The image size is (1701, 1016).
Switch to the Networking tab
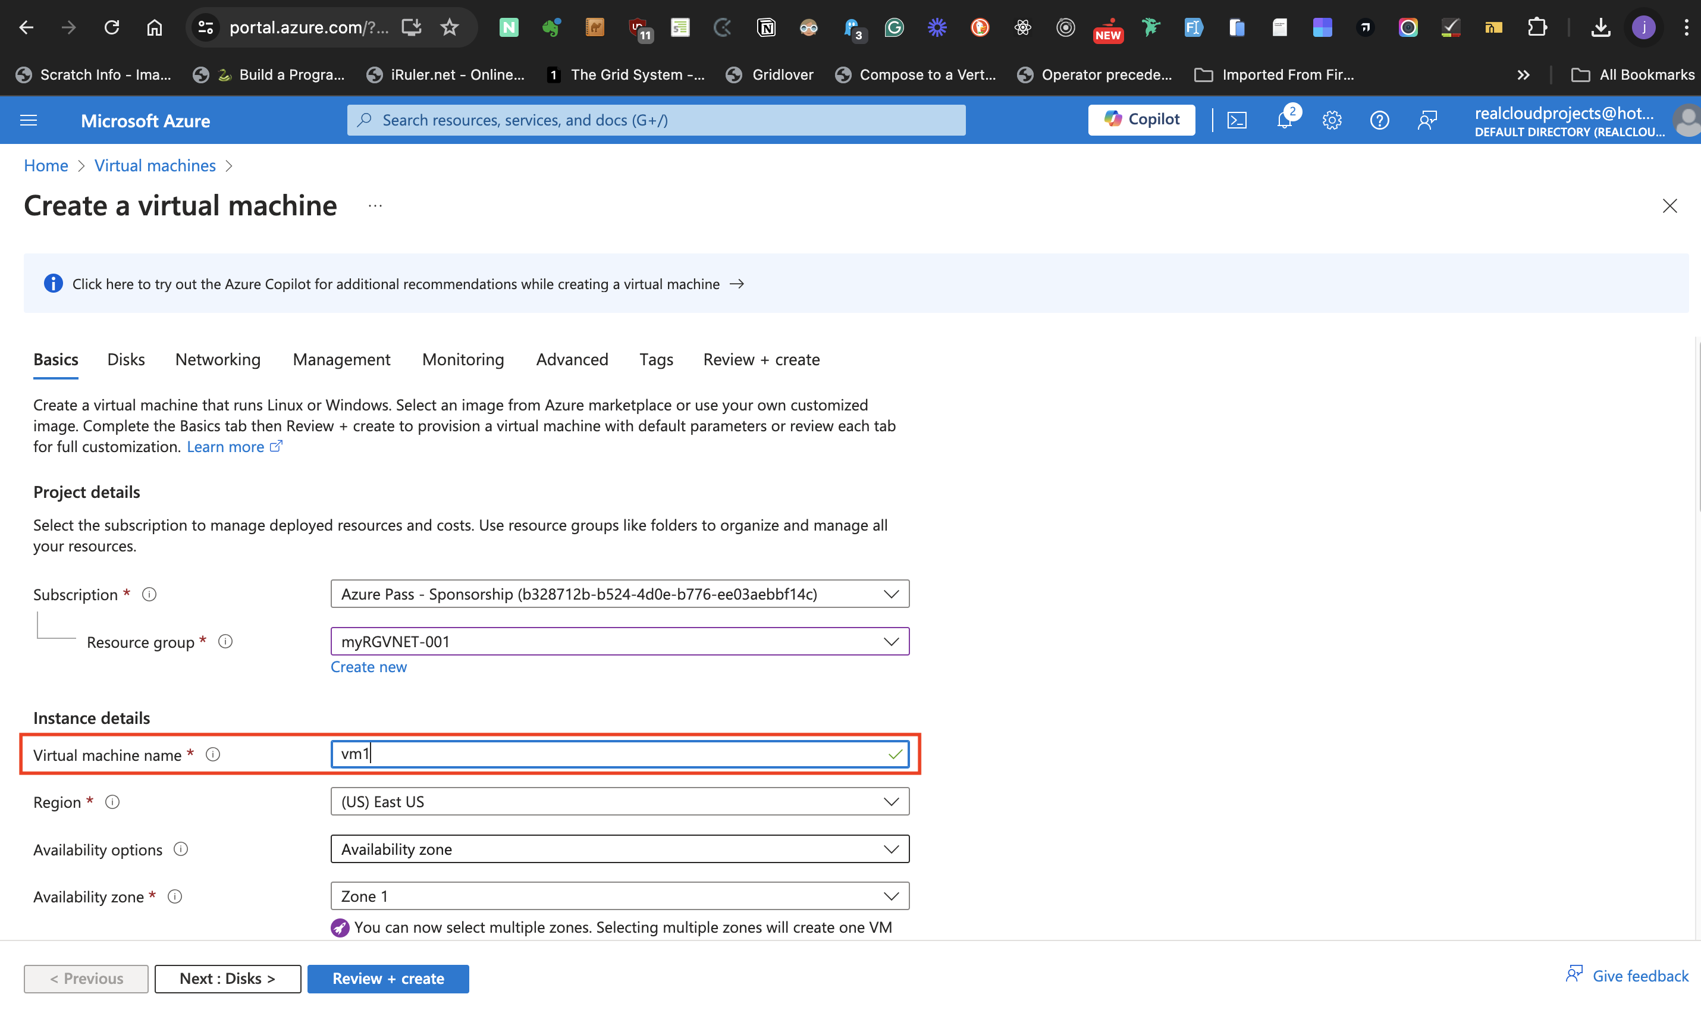(218, 359)
